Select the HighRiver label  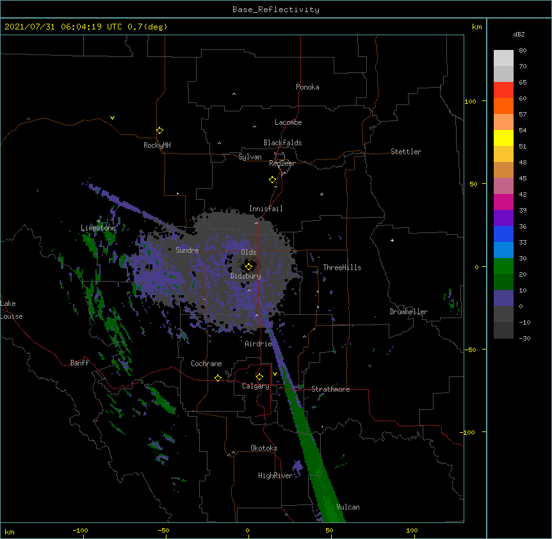(275, 476)
